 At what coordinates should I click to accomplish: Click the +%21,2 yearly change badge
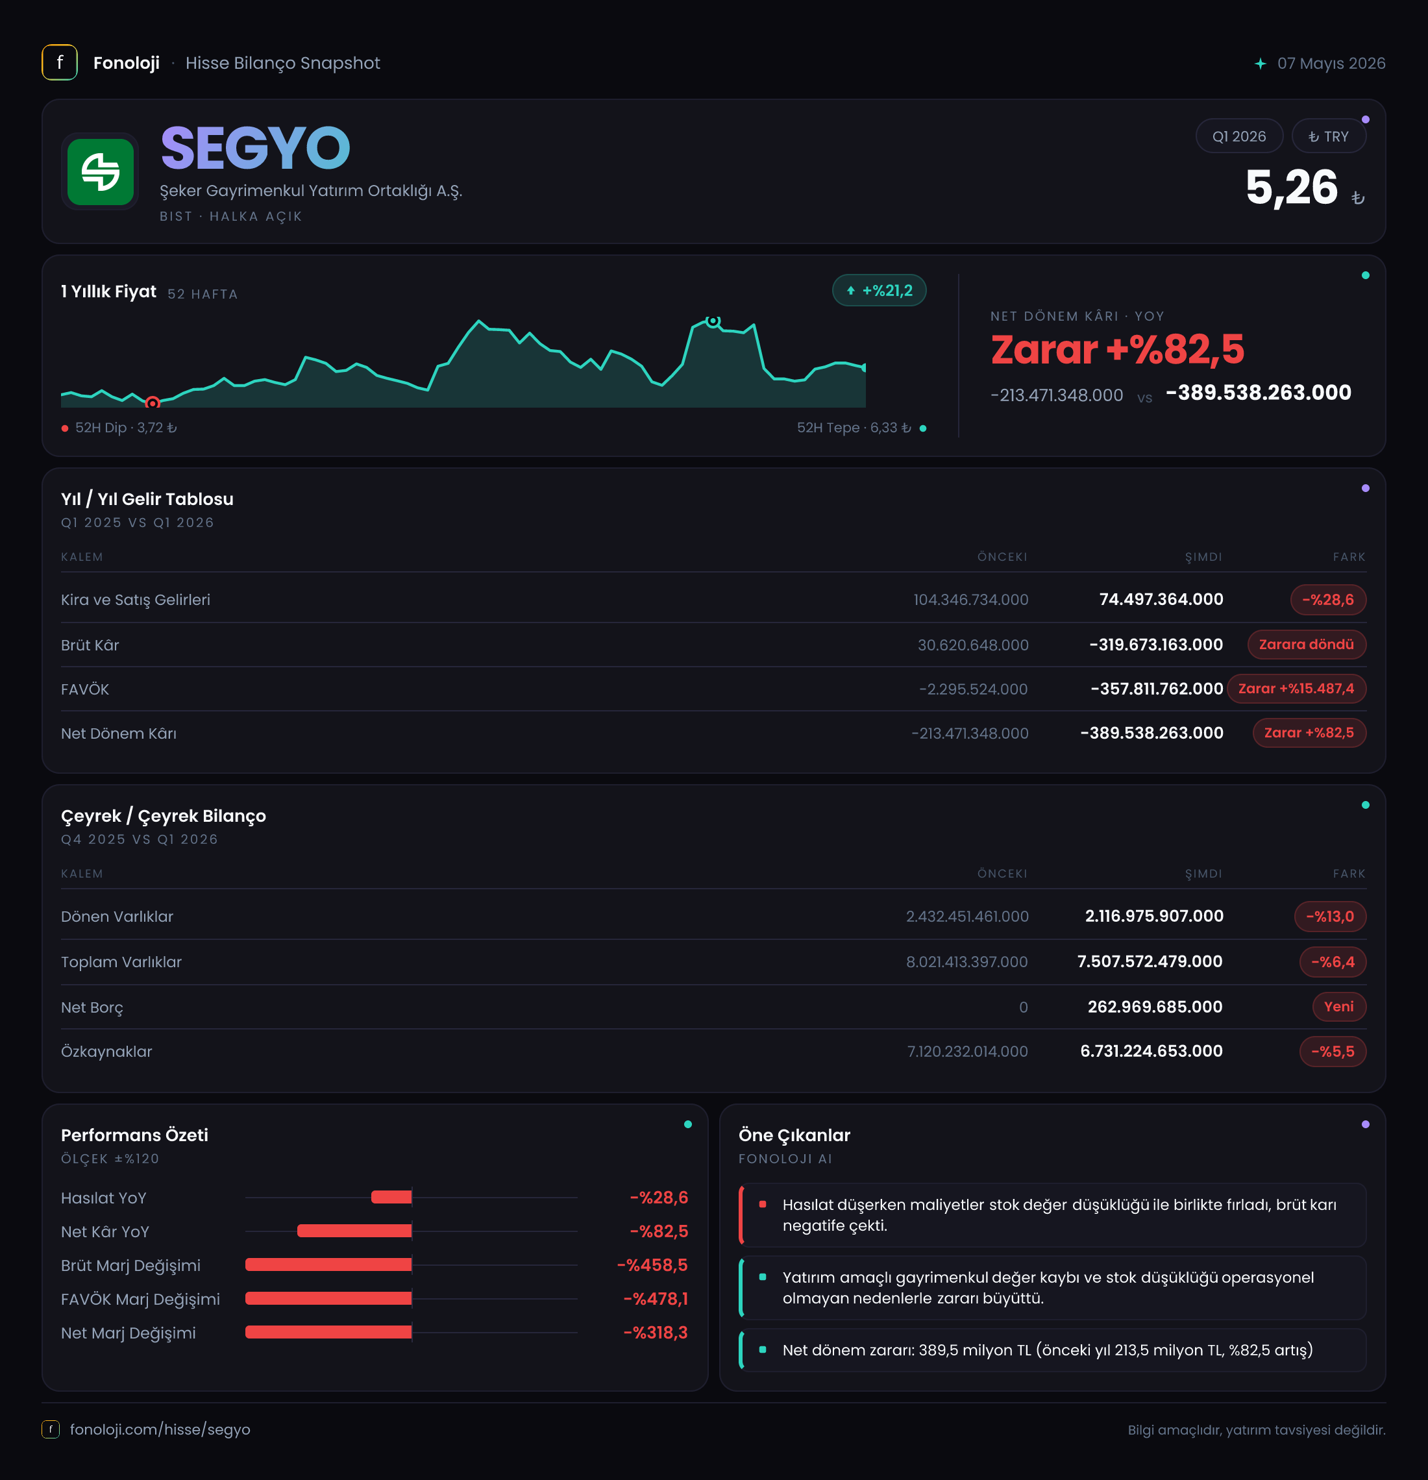click(x=879, y=291)
